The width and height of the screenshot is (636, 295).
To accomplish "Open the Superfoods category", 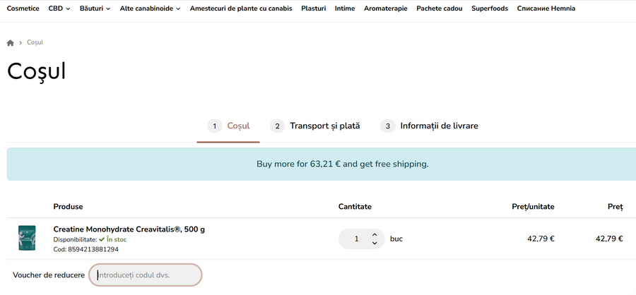I will click(x=490, y=8).
